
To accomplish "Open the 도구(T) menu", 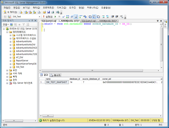I will click(72, 8).
